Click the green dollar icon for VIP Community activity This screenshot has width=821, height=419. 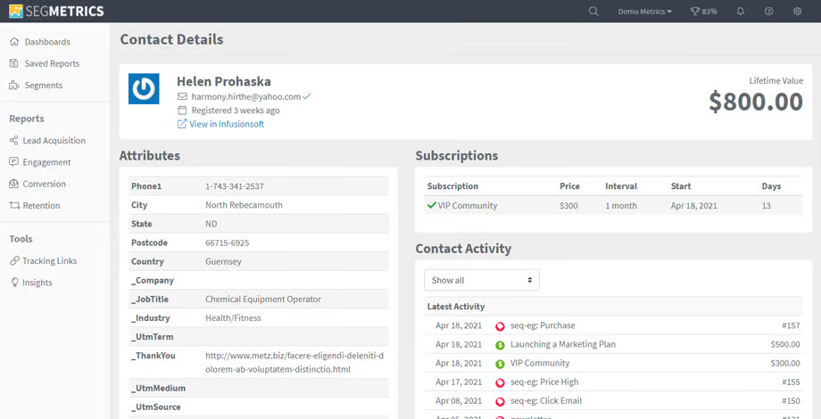pyautogui.click(x=500, y=364)
